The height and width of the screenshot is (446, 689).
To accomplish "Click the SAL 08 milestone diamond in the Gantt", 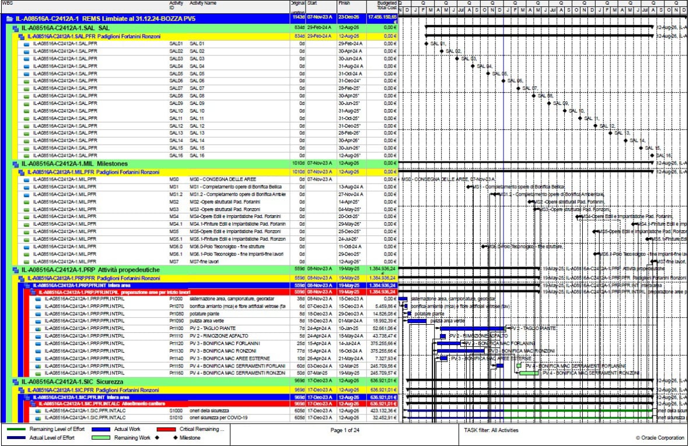I will pyautogui.click(x=534, y=96).
